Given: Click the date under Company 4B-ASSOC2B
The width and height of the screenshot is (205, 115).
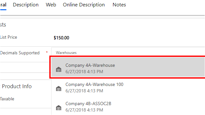Looking at the screenshot, I should tap(84, 110).
